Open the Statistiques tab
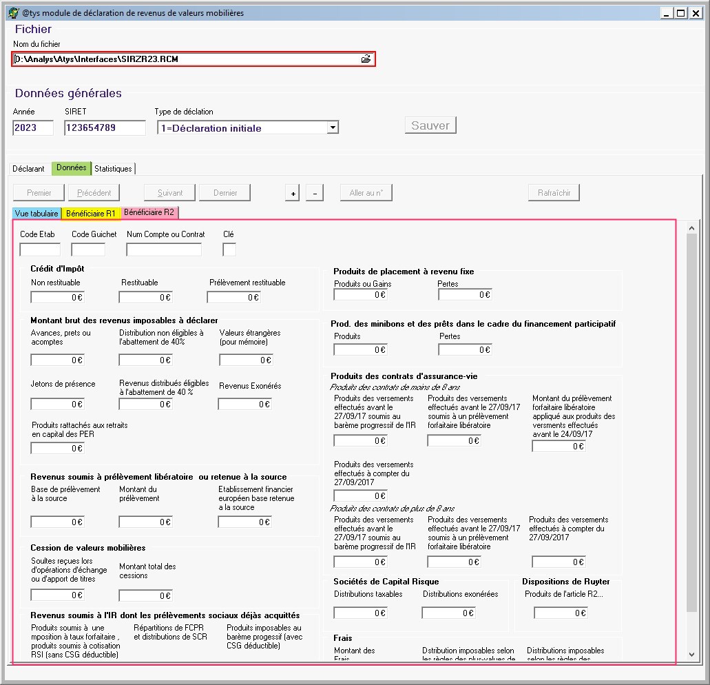 (114, 168)
